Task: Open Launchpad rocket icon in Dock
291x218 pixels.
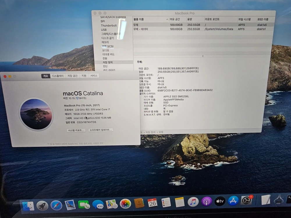Action: tap(42, 206)
